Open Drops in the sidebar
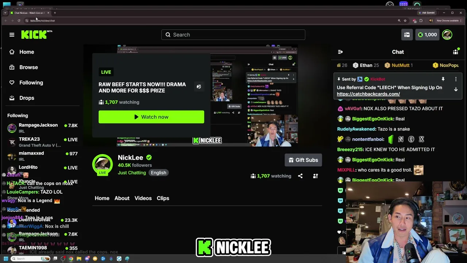This screenshot has height=263, width=467. coord(27,98)
